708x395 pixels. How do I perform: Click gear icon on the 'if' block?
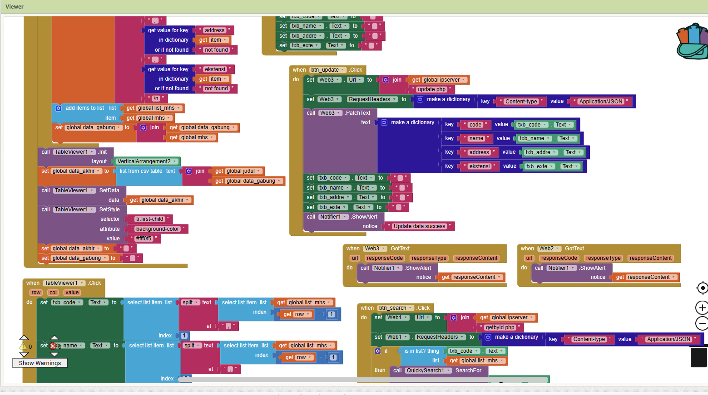(x=377, y=351)
